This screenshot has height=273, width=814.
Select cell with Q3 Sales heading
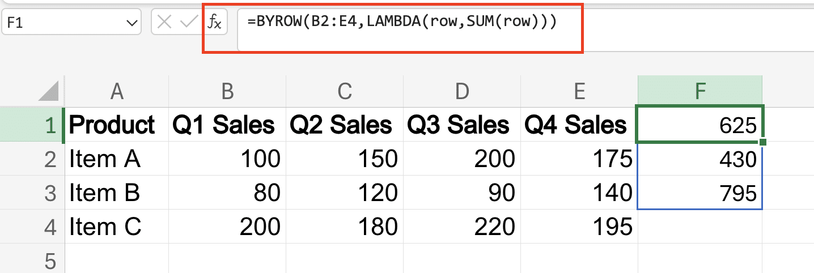pyautogui.click(x=463, y=125)
